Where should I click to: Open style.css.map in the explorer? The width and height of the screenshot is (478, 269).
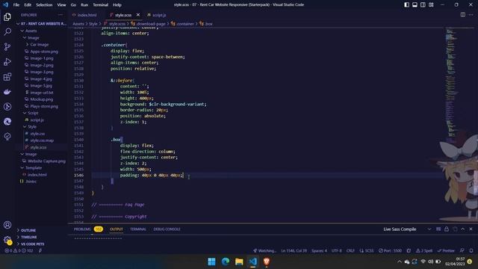42,140
